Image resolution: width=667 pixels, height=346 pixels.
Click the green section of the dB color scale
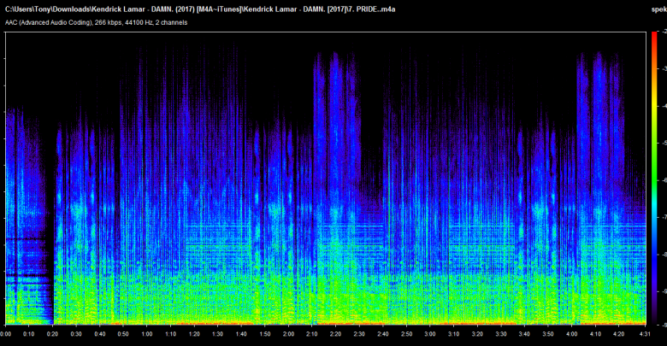pyautogui.click(x=654, y=145)
